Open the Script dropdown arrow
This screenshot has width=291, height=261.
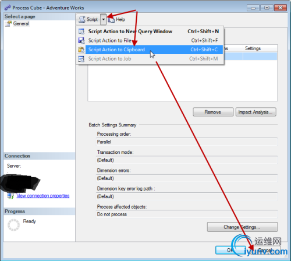(104, 19)
